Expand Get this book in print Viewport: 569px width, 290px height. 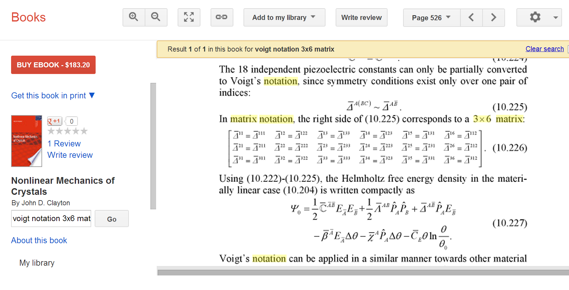click(x=53, y=96)
